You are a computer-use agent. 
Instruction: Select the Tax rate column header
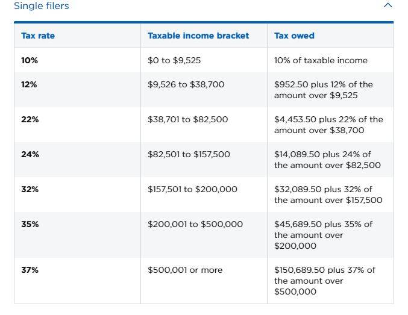pos(38,36)
